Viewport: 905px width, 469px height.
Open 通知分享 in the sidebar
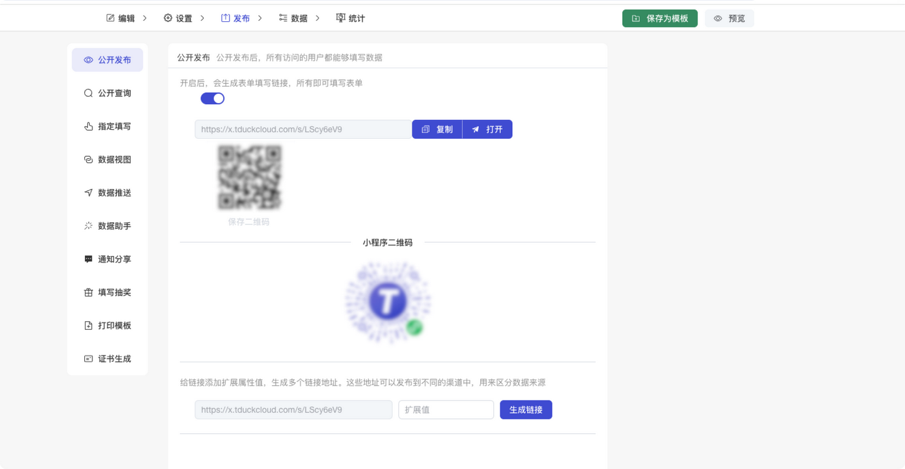[x=107, y=259]
